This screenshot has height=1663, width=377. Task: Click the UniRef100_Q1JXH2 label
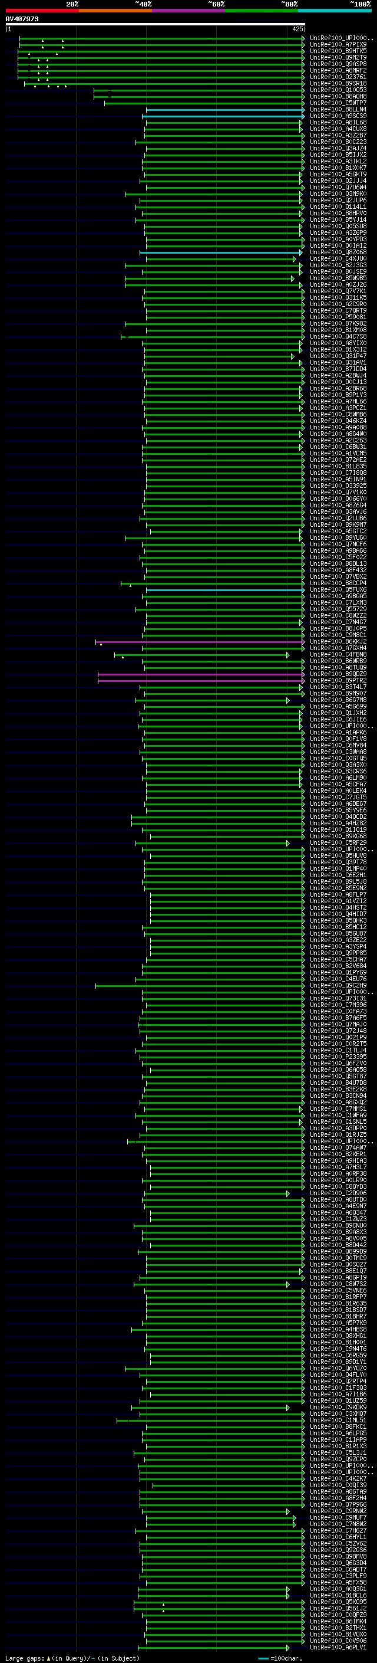point(338,713)
